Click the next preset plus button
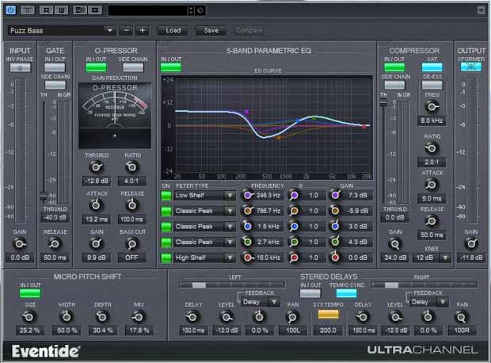Viewport: 491px width, 363px height. point(143,30)
